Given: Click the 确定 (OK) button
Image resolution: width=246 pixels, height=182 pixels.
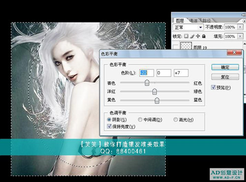Looking at the screenshot, I should click(225, 67).
